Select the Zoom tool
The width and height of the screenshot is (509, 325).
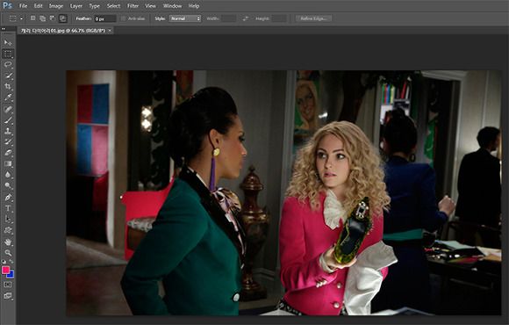tap(8, 253)
